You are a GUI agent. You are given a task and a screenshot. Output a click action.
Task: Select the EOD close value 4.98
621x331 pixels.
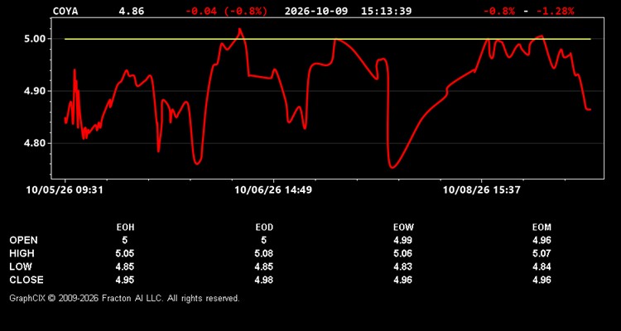coord(264,280)
